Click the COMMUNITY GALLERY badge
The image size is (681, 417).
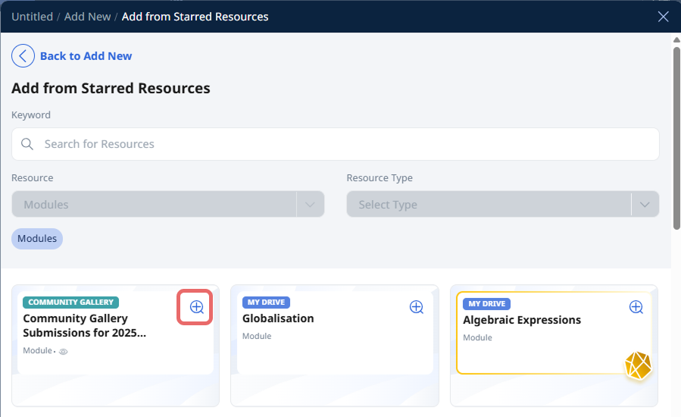70,303
